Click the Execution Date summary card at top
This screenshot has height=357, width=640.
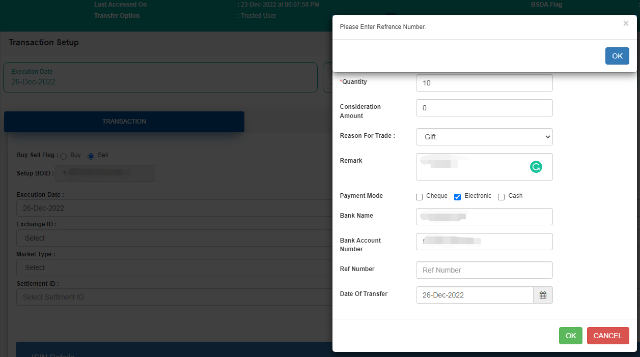[x=160, y=77]
